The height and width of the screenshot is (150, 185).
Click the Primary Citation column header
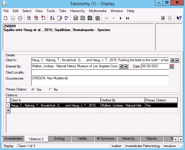tap(161, 100)
